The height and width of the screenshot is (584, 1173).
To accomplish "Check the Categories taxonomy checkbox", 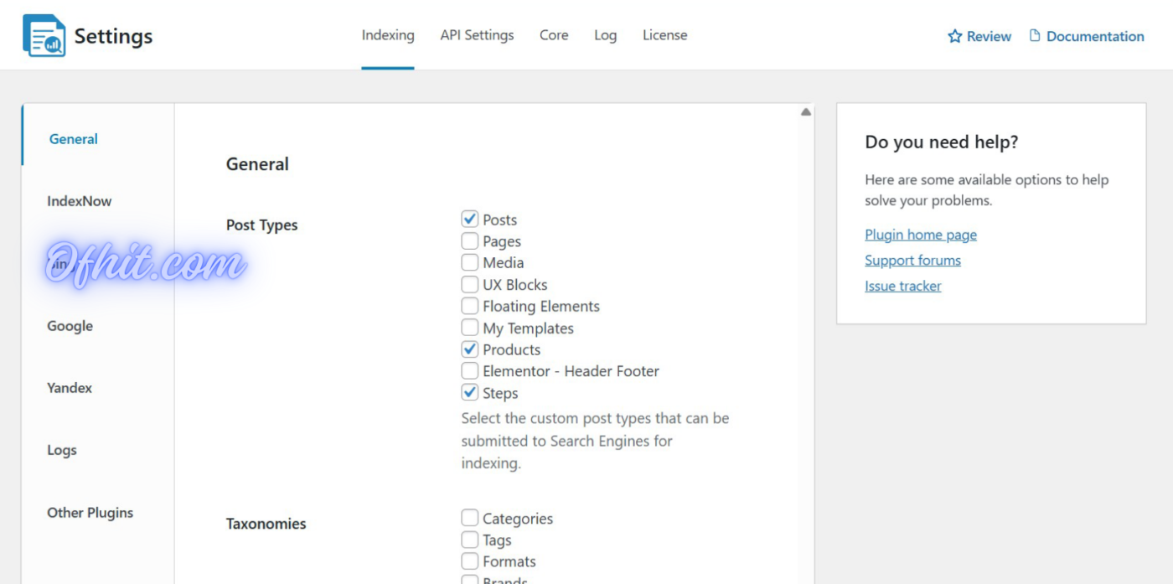I will click(470, 519).
